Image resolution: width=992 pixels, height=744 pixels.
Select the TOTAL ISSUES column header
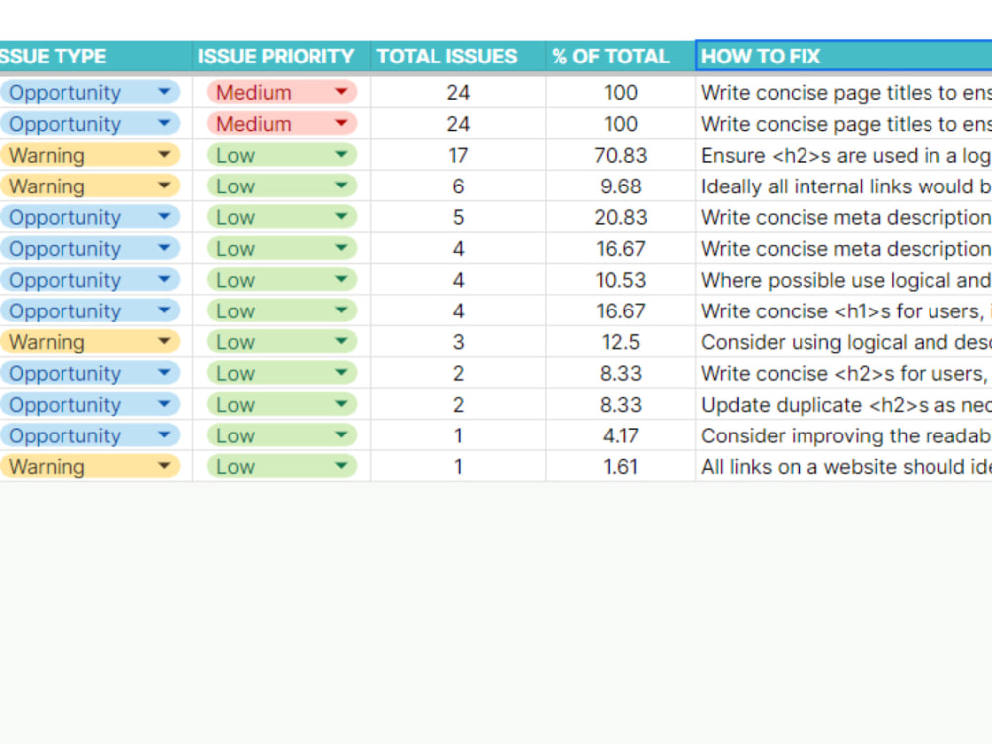click(457, 57)
